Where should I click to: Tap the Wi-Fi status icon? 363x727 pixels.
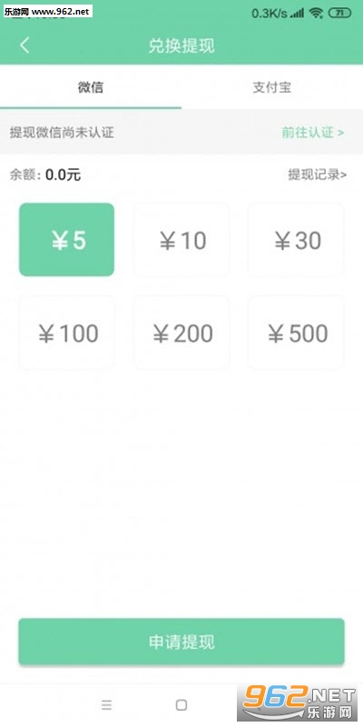316,13
